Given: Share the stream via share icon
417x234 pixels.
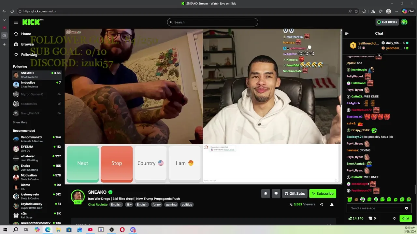Looking at the screenshot, I should tap(321, 204).
